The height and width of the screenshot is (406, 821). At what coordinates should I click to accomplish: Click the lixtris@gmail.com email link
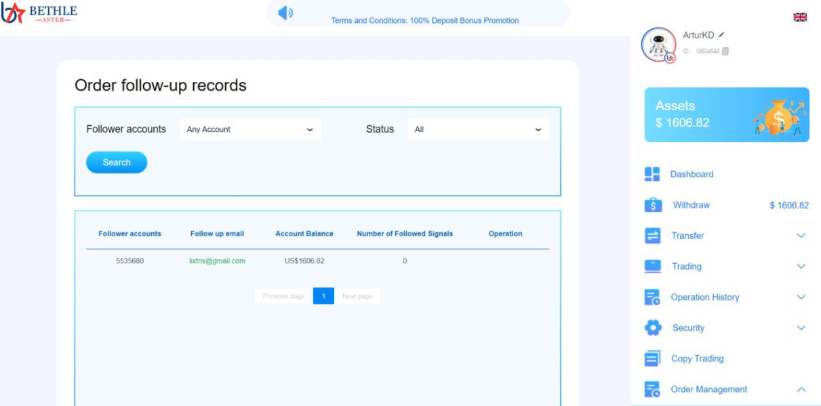coord(217,261)
